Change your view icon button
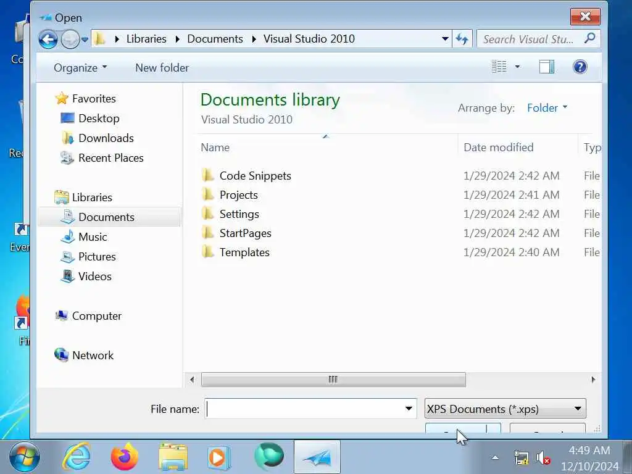 (x=499, y=67)
